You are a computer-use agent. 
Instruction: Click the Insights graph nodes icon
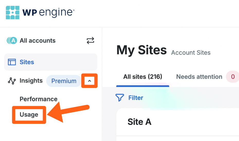point(12,81)
